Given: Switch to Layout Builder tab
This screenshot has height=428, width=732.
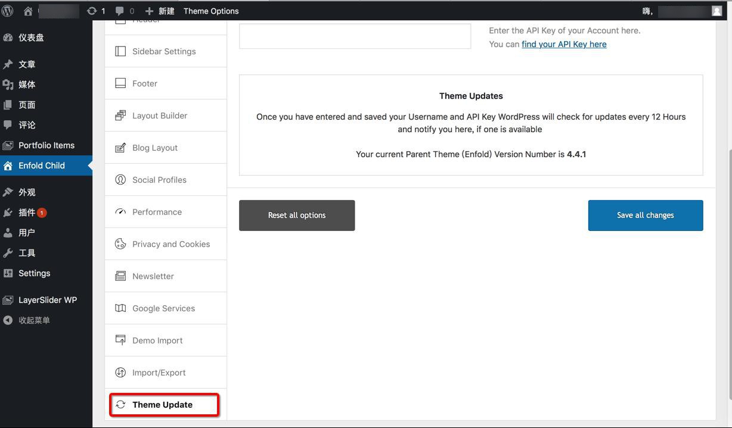Looking at the screenshot, I should pyautogui.click(x=166, y=115).
